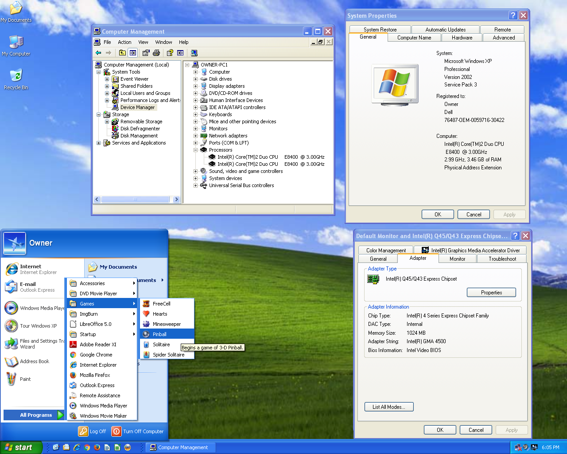The image size is (567, 454).
Task: Click Computer Management taskbar button
Action: click(181, 447)
